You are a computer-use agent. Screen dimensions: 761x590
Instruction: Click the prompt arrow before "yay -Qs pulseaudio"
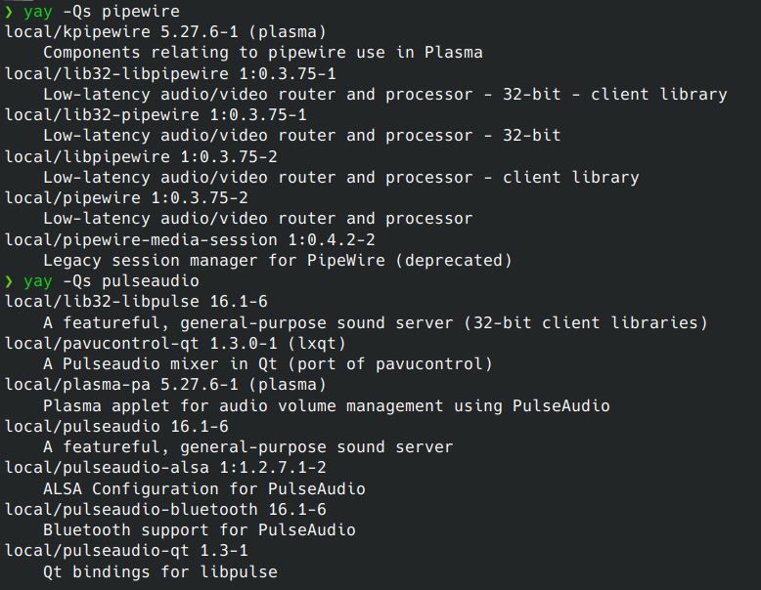click(x=10, y=280)
